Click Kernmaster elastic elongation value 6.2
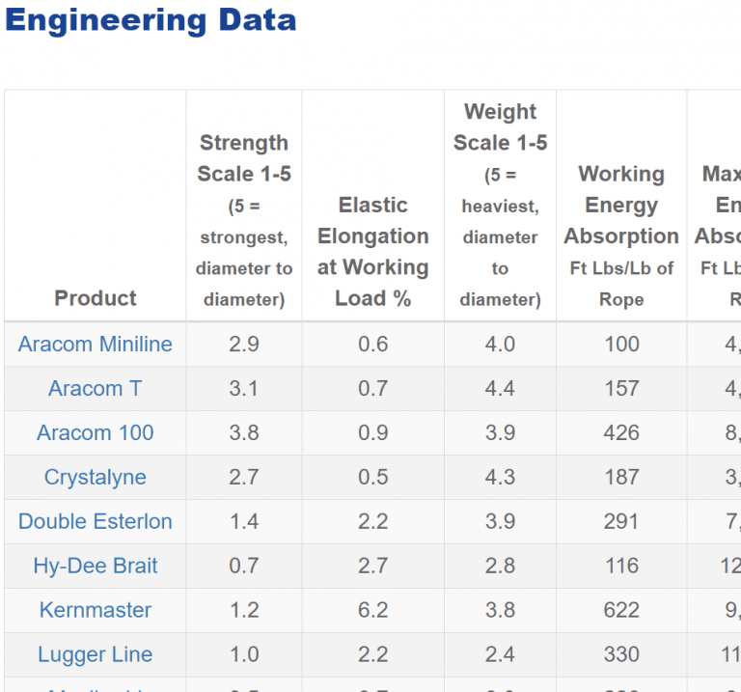 (x=373, y=611)
